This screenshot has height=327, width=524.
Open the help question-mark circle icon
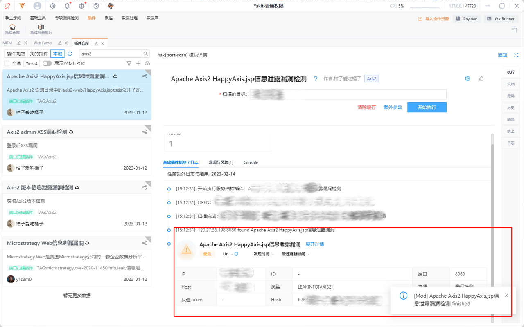coord(96,6)
